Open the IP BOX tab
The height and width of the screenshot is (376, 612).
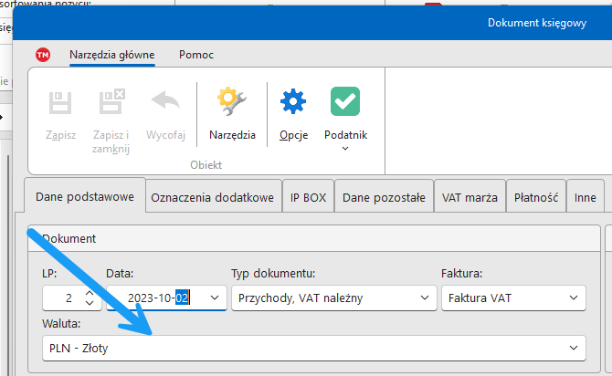pos(309,196)
